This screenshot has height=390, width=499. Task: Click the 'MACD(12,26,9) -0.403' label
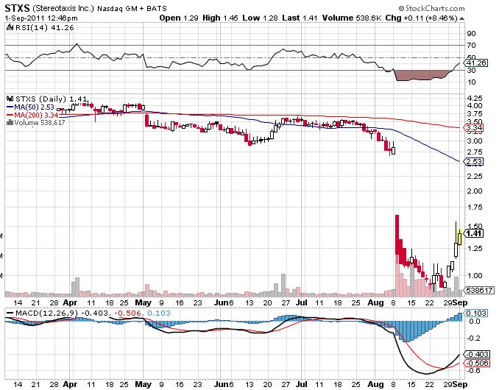[62, 313]
